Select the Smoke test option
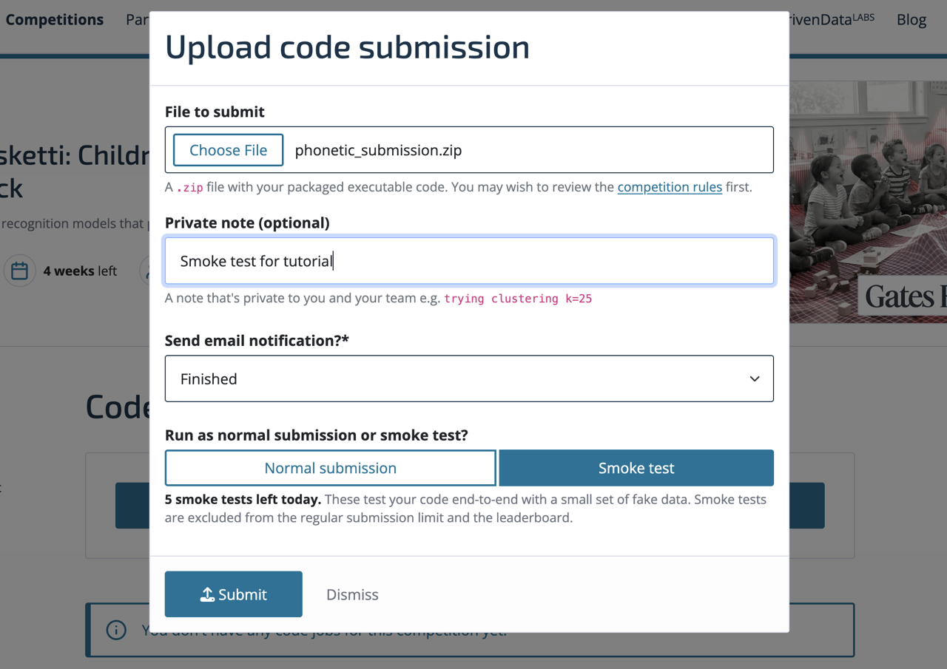947x669 pixels. click(636, 468)
